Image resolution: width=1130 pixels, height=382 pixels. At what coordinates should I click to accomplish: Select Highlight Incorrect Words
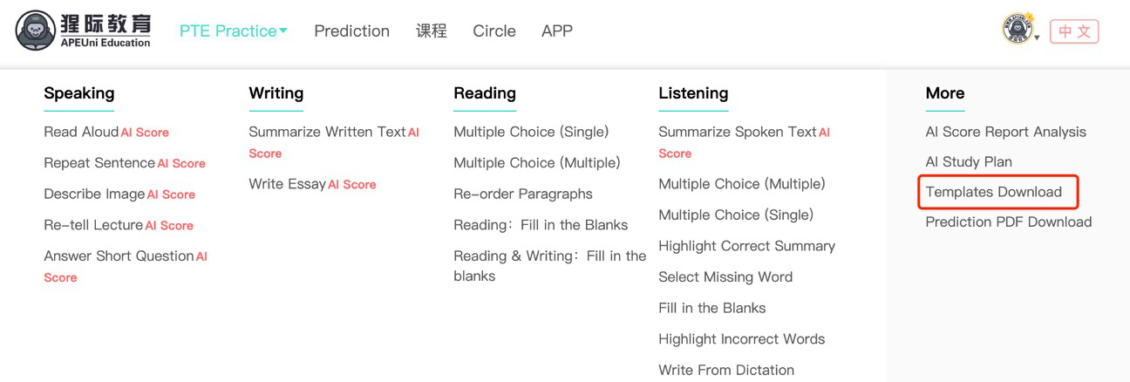tap(742, 338)
